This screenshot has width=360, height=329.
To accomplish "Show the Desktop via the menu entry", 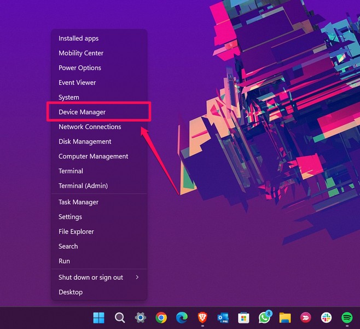I will (71, 292).
